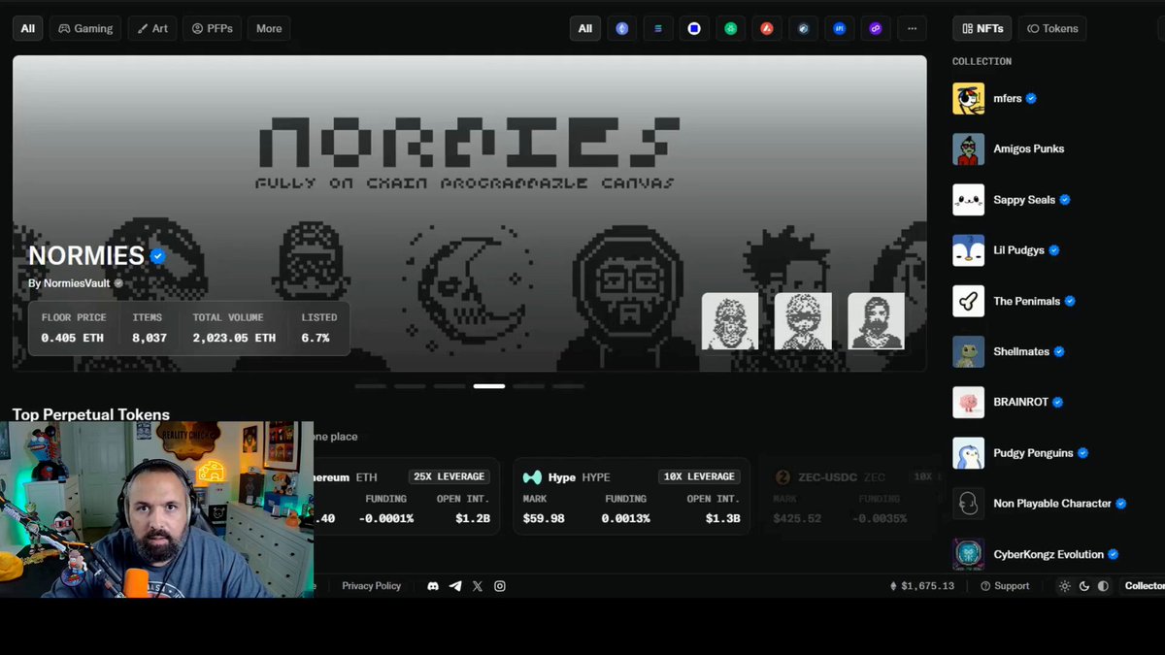Filter by the Base chain icon

(x=694, y=28)
